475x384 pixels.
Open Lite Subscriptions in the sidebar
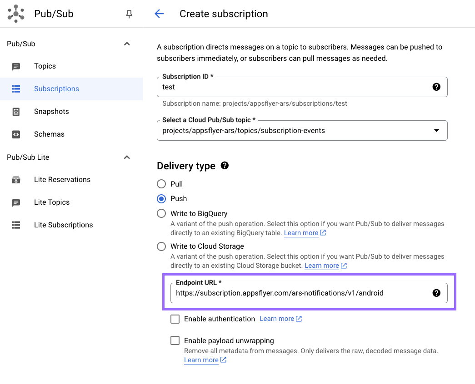tap(63, 225)
